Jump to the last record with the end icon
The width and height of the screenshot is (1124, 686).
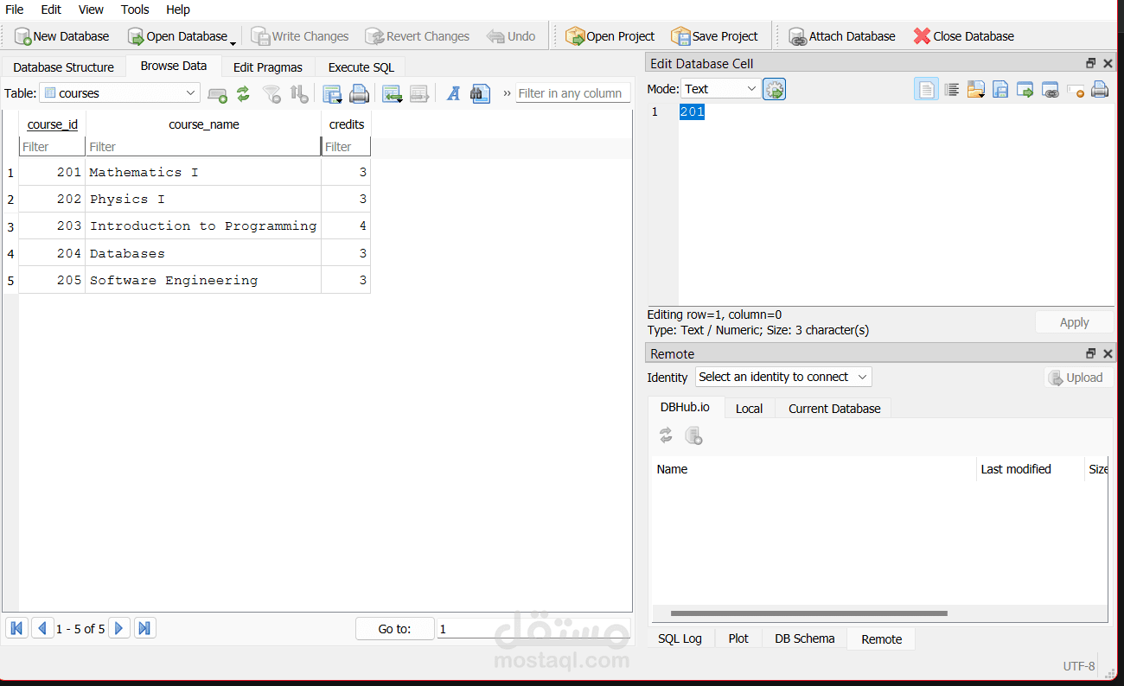[145, 628]
